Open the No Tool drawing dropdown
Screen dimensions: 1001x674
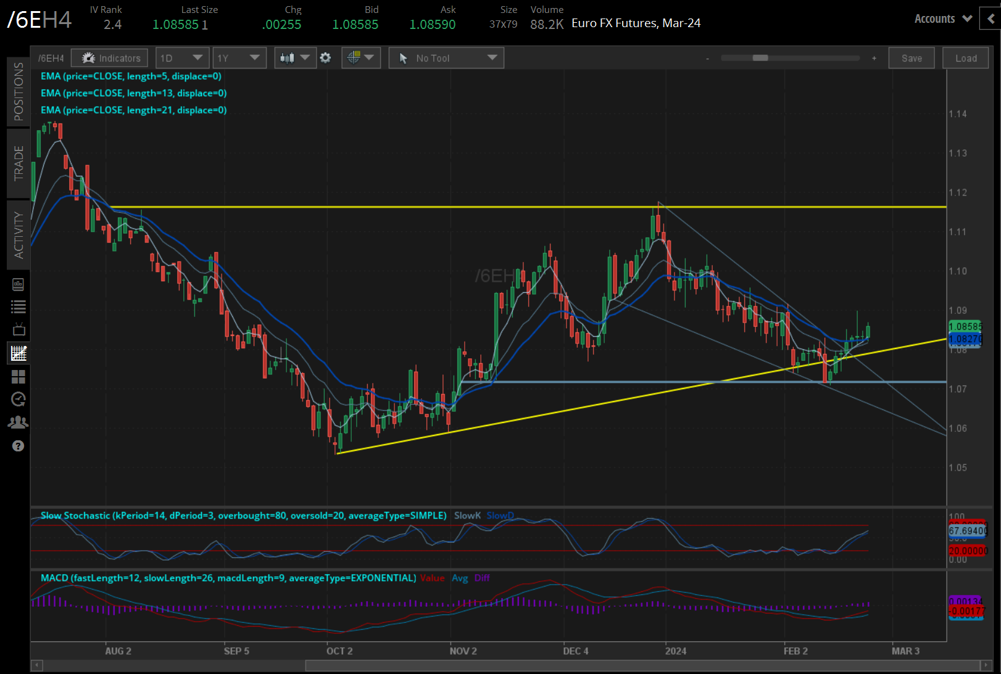coord(446,58)
